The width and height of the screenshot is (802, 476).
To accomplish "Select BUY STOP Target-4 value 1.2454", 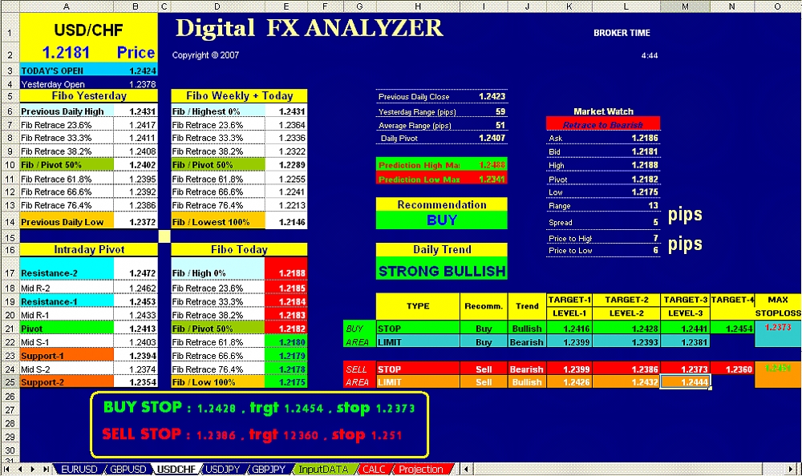I will click(732, 329).
